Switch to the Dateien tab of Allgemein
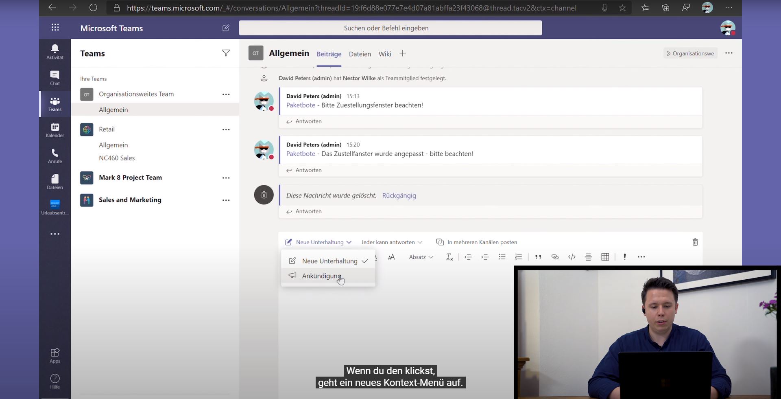 [x=360, y=54]
